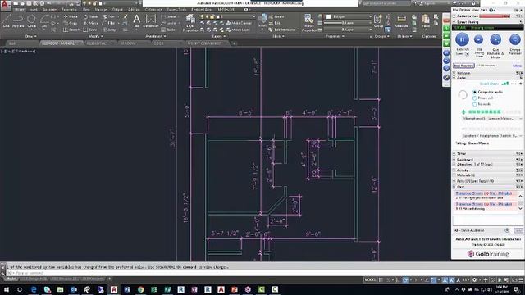Expand the Draw panel
The image size is (525, 295).
tap(31, 36)
